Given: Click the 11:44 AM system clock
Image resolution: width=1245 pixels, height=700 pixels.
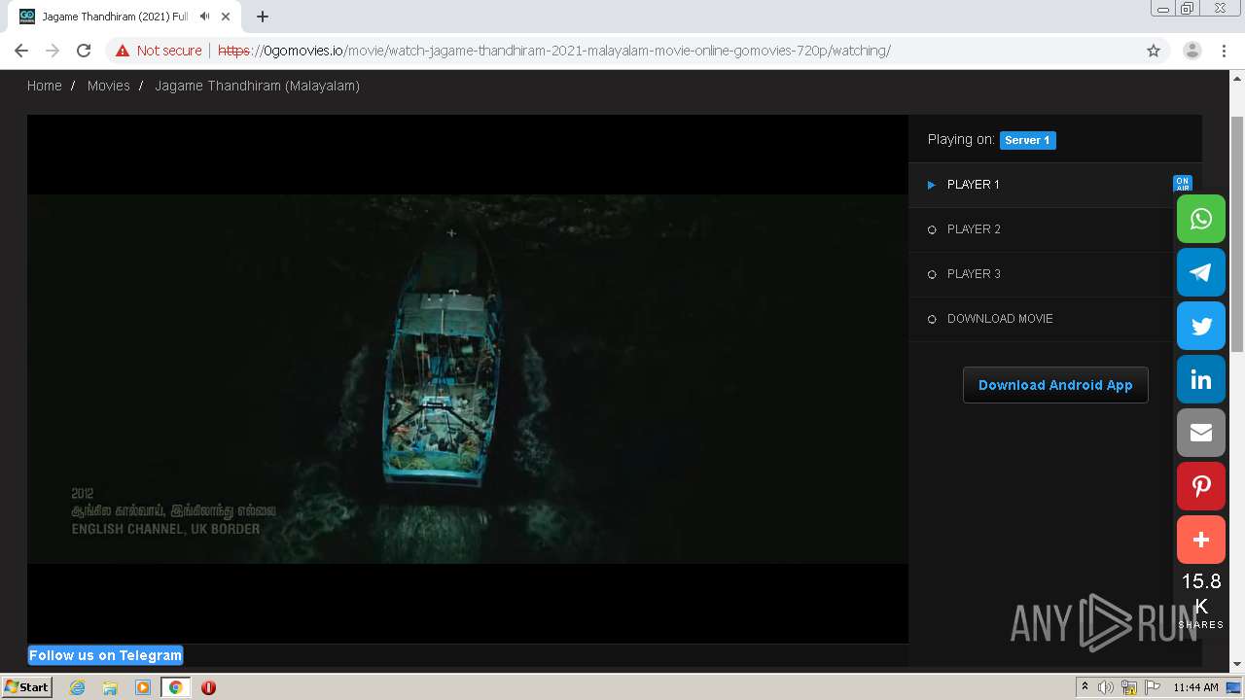Looking at the screenshot, I should pyautogui.click(x=1195, y=687).
